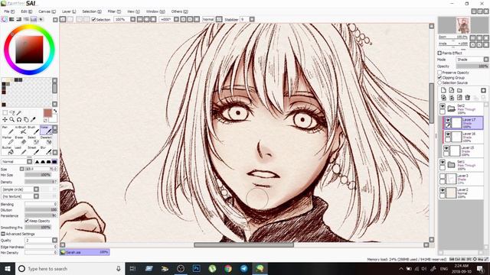Screen dimensions: 490x275
Task: Select the Brush tool
Action: pos(33,130)
